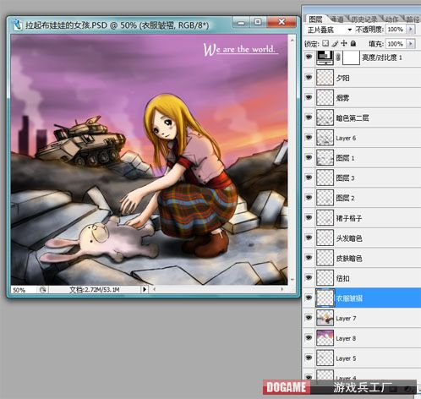Click lock all padlock icon
This screenshot has height=399, width=421.
(x=353, y=43)
